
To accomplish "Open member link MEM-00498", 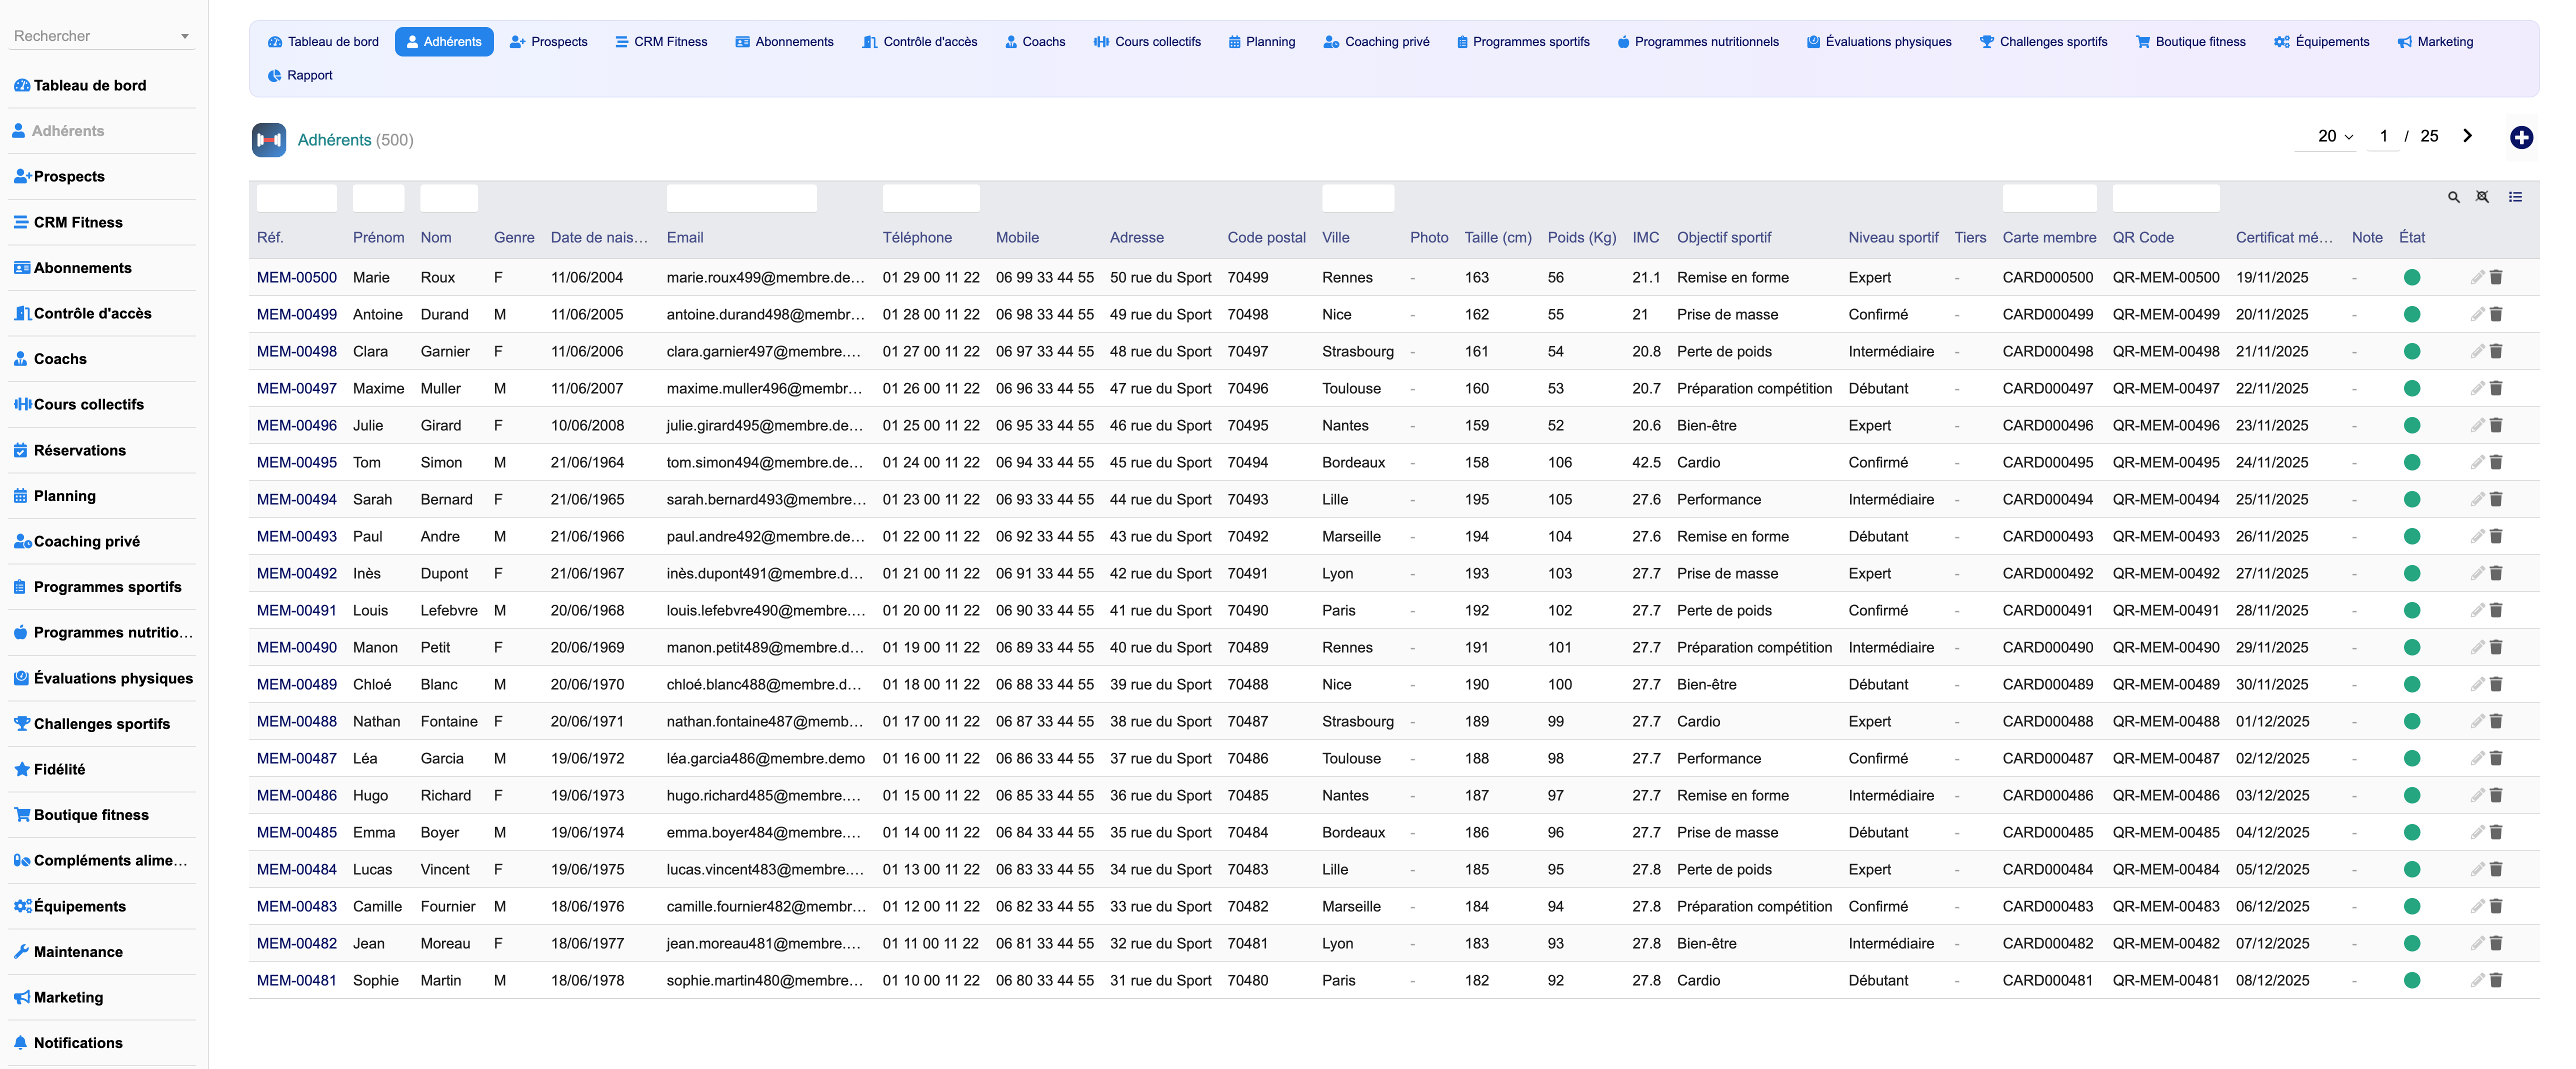I will (297, 351).
